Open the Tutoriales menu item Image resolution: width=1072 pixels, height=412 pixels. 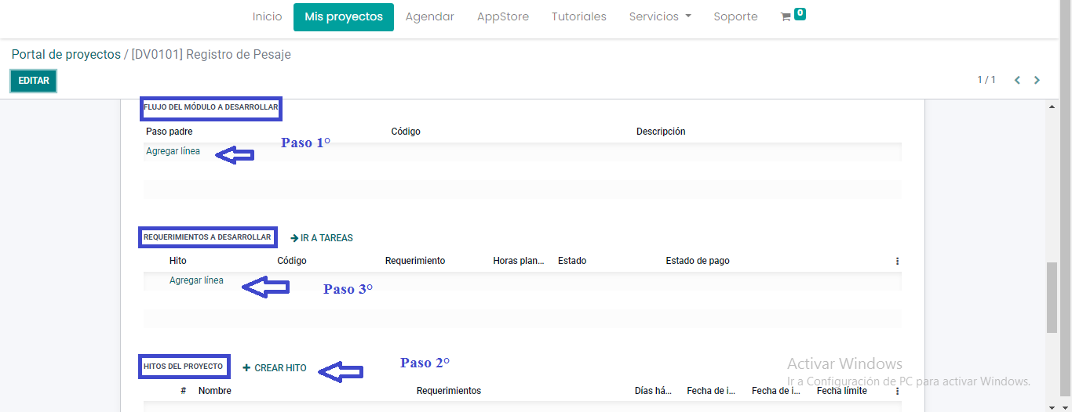(x=579, y=16)
